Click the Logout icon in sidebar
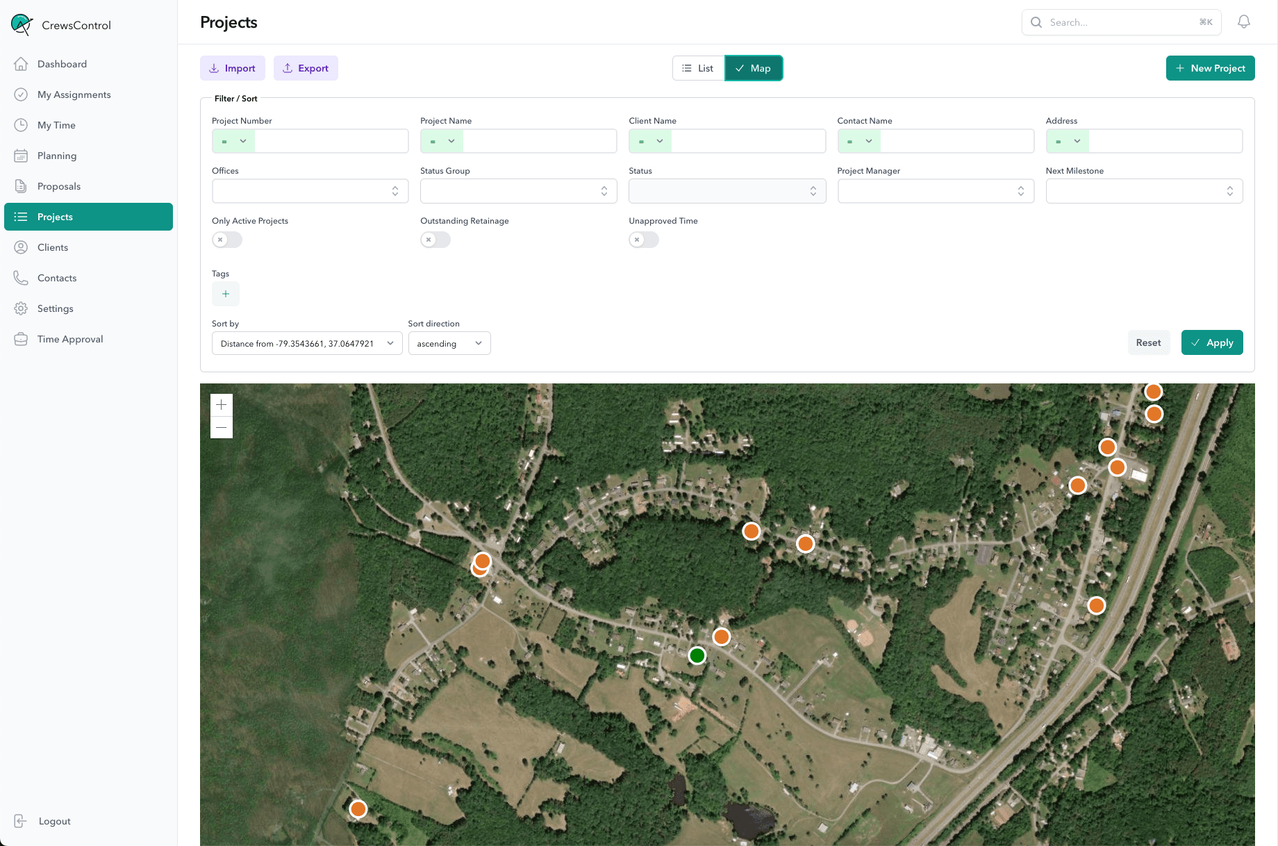The height and width of the screenshot is (846, 1278). tap(21, 821)
